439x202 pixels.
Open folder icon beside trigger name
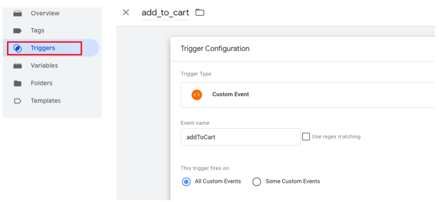pos(200,12)
